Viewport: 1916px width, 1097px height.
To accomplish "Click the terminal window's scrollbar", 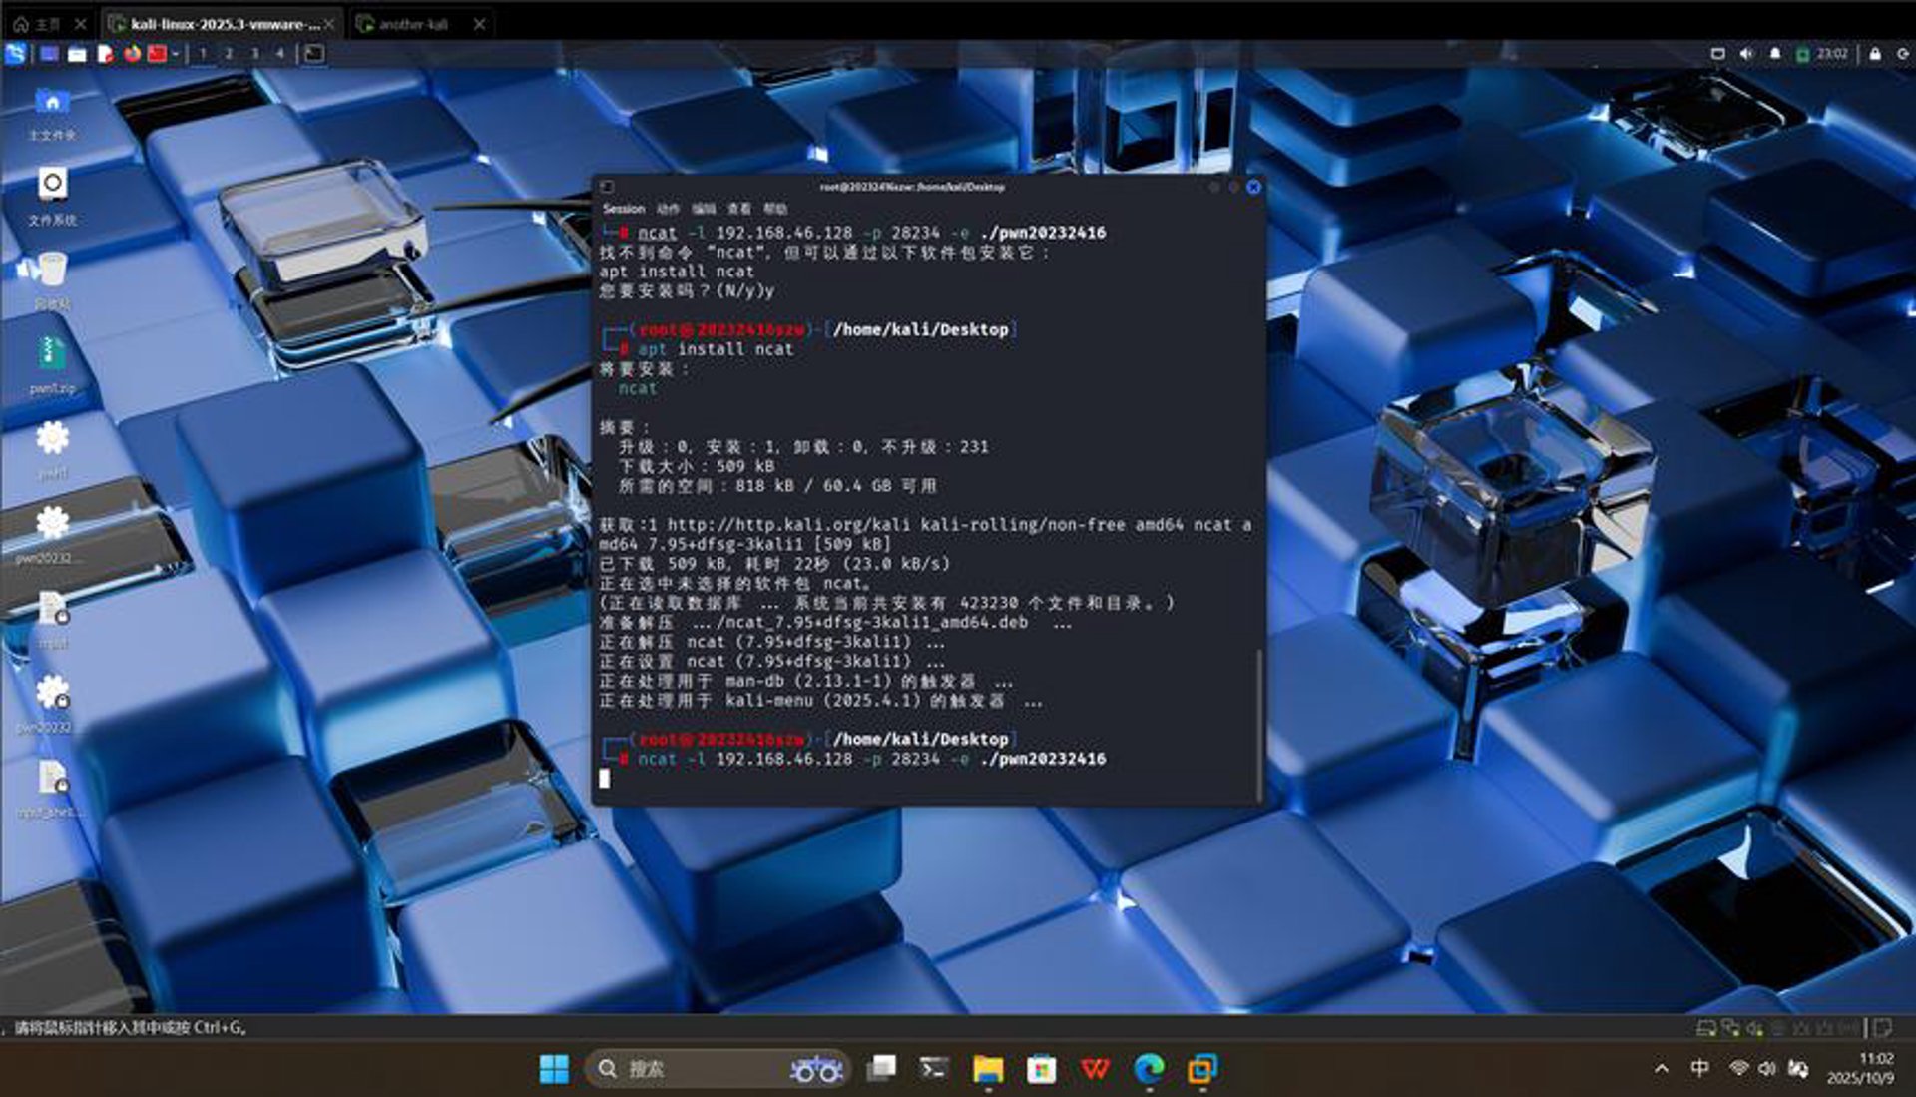I will pos(1259,724).
